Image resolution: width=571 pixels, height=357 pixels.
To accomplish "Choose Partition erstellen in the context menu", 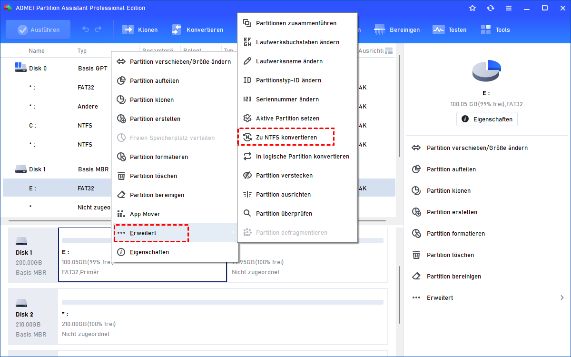I will tap(175, 119).
